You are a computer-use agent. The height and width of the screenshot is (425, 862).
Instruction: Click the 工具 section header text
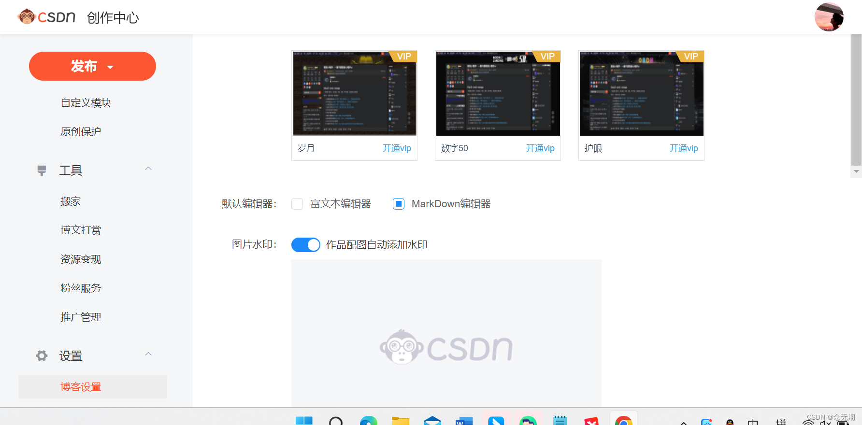71,170
